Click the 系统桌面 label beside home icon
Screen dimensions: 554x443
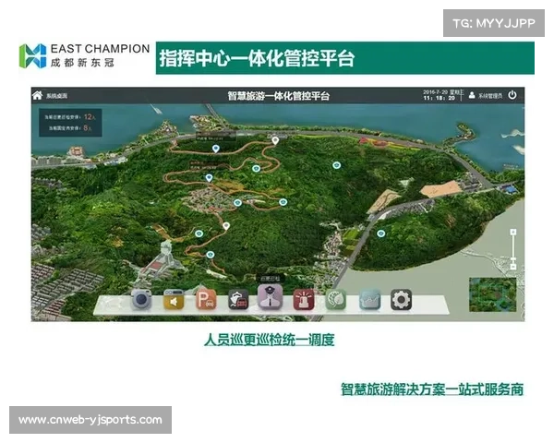pos(57,96)
